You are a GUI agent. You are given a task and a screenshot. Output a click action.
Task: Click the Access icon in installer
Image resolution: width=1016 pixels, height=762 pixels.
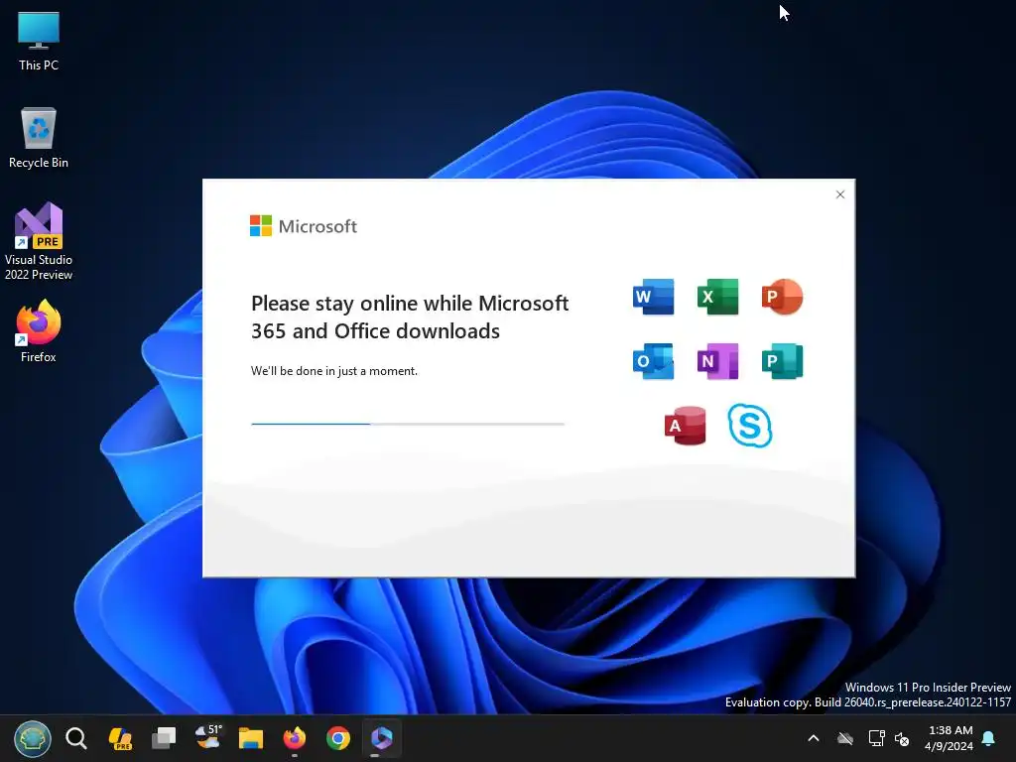point(686,426)
